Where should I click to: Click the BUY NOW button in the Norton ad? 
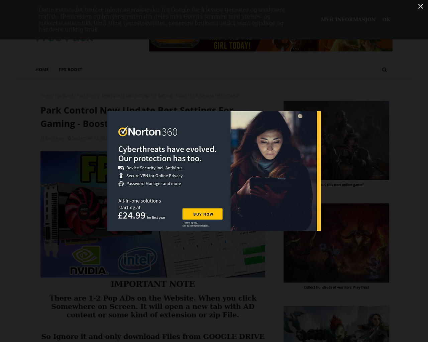202,214
